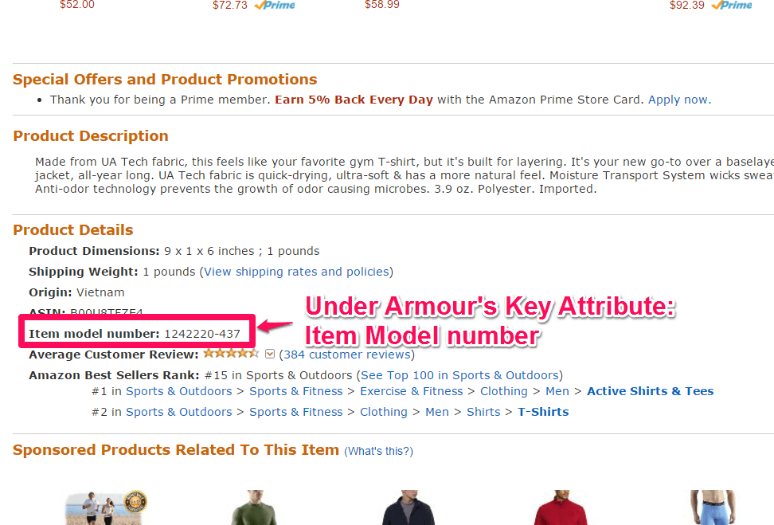This screenshot has width=774, height=525.
Task: Open Sports & Fitness in the #1 rank row
Action: coord(295,391)
